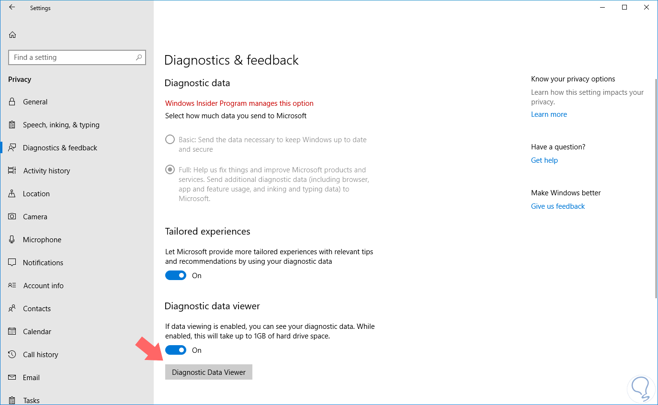Launch the Diagnostic Data Viewer button
This screenshot has height=405, width=658.
point(209,372)
